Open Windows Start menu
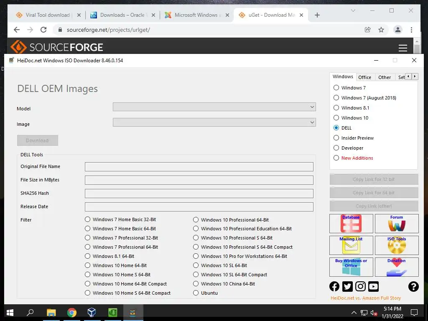Screen dimensions: 428x321 tap(10, 313)
